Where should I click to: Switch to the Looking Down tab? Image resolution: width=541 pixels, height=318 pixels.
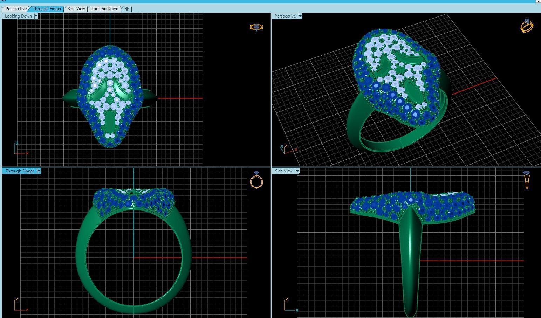(x=105, y=9)
